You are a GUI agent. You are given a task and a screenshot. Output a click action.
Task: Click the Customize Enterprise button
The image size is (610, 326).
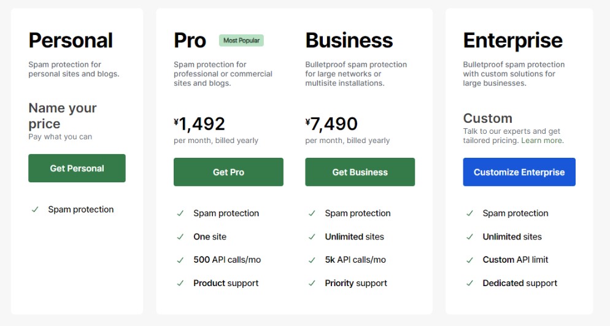tap(519, 172)
